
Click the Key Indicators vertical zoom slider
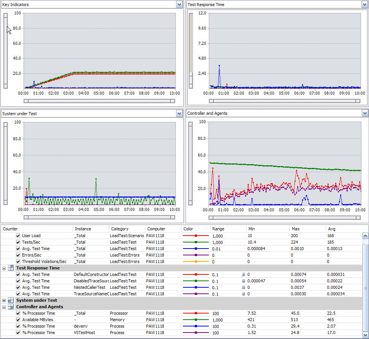pyautogui.click(x=6, y=51)
